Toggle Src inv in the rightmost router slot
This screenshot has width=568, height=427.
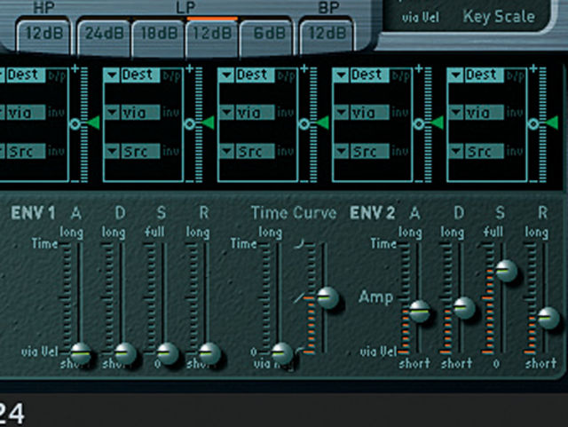click(515, 151)
